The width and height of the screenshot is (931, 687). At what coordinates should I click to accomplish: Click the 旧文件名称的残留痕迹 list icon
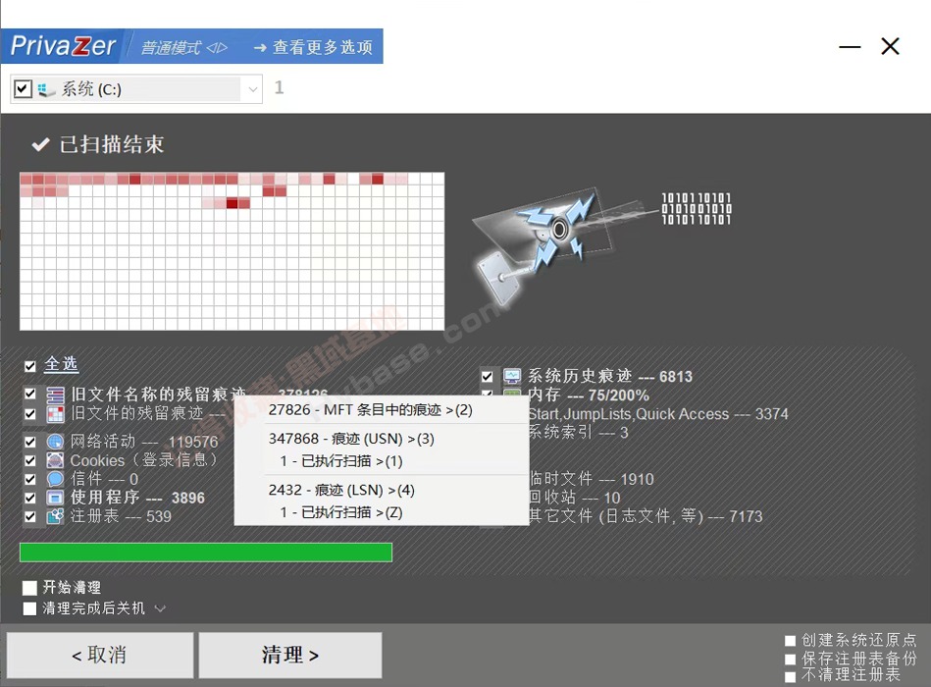[55, 395]
